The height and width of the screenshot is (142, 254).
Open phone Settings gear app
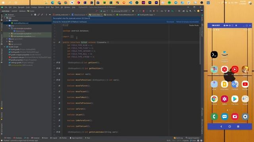click(x=245, y=117)
